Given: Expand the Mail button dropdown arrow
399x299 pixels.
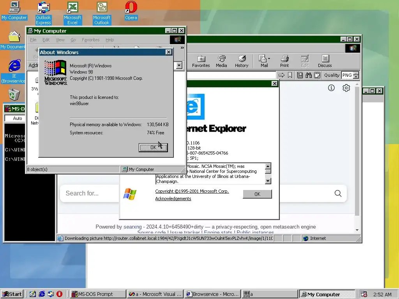Looking at the screenshot, I should pyautogui.click(x=269, y=59).
